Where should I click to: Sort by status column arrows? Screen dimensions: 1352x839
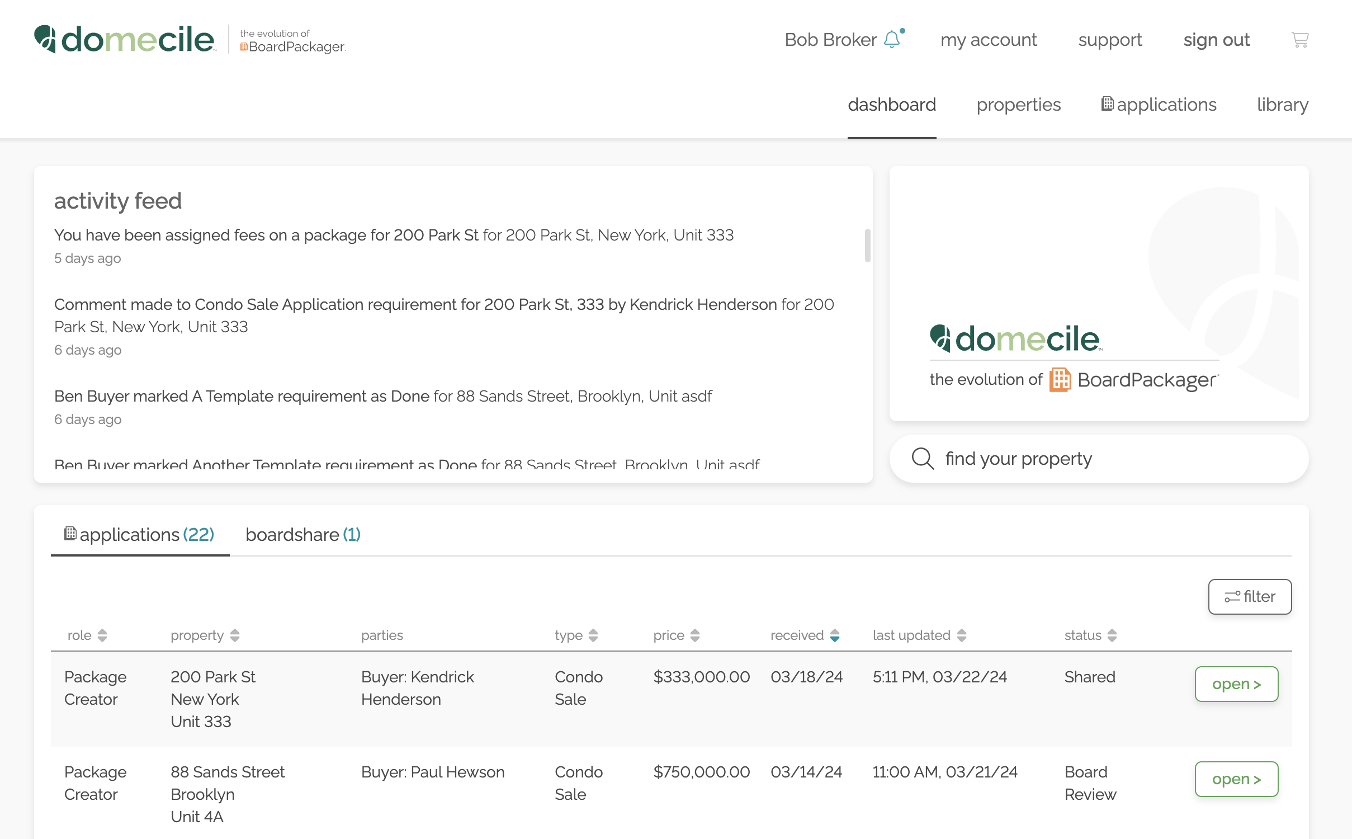[x=1112, y=635]
